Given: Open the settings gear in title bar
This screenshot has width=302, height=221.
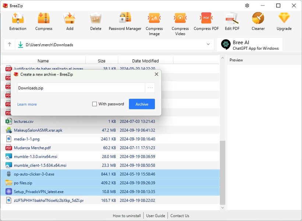Looking at the screenshot, I should (247, 6).
